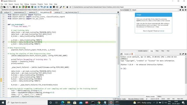Continue execution until next breakpoint
The width and height of the screenshot is (187, 105).
coord(48,7)
